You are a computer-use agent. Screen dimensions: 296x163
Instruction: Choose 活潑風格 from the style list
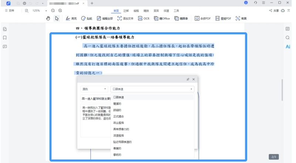153,135
